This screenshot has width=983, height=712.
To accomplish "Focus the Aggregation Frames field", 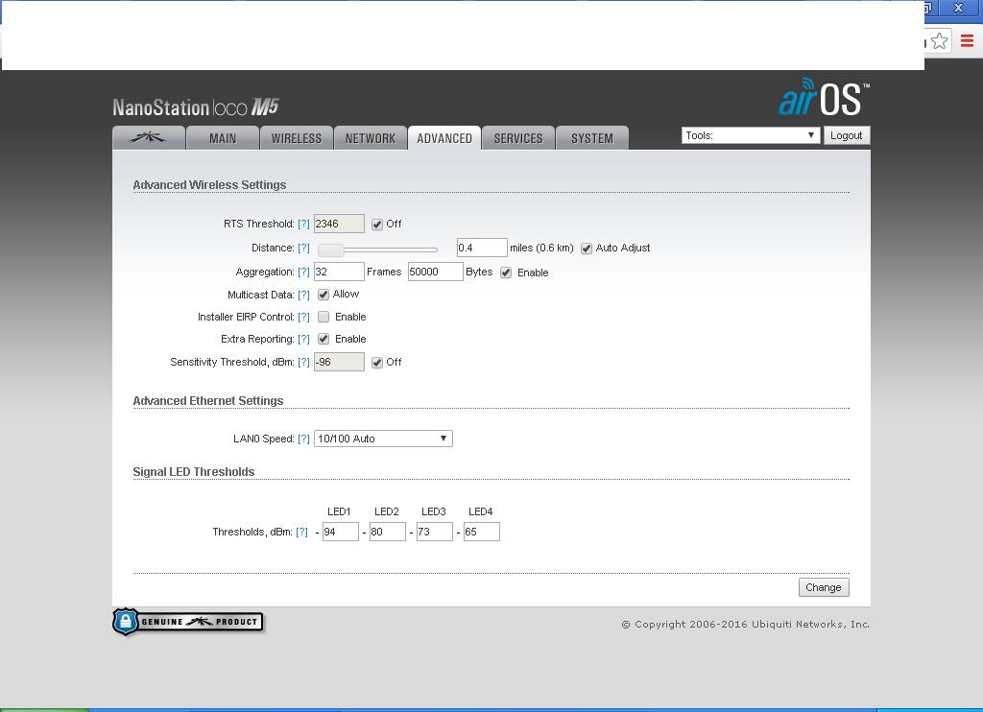I will 339,272.
